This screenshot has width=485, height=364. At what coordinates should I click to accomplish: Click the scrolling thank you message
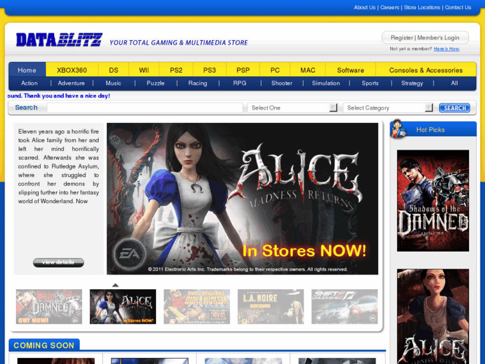(x=59, y=96)
